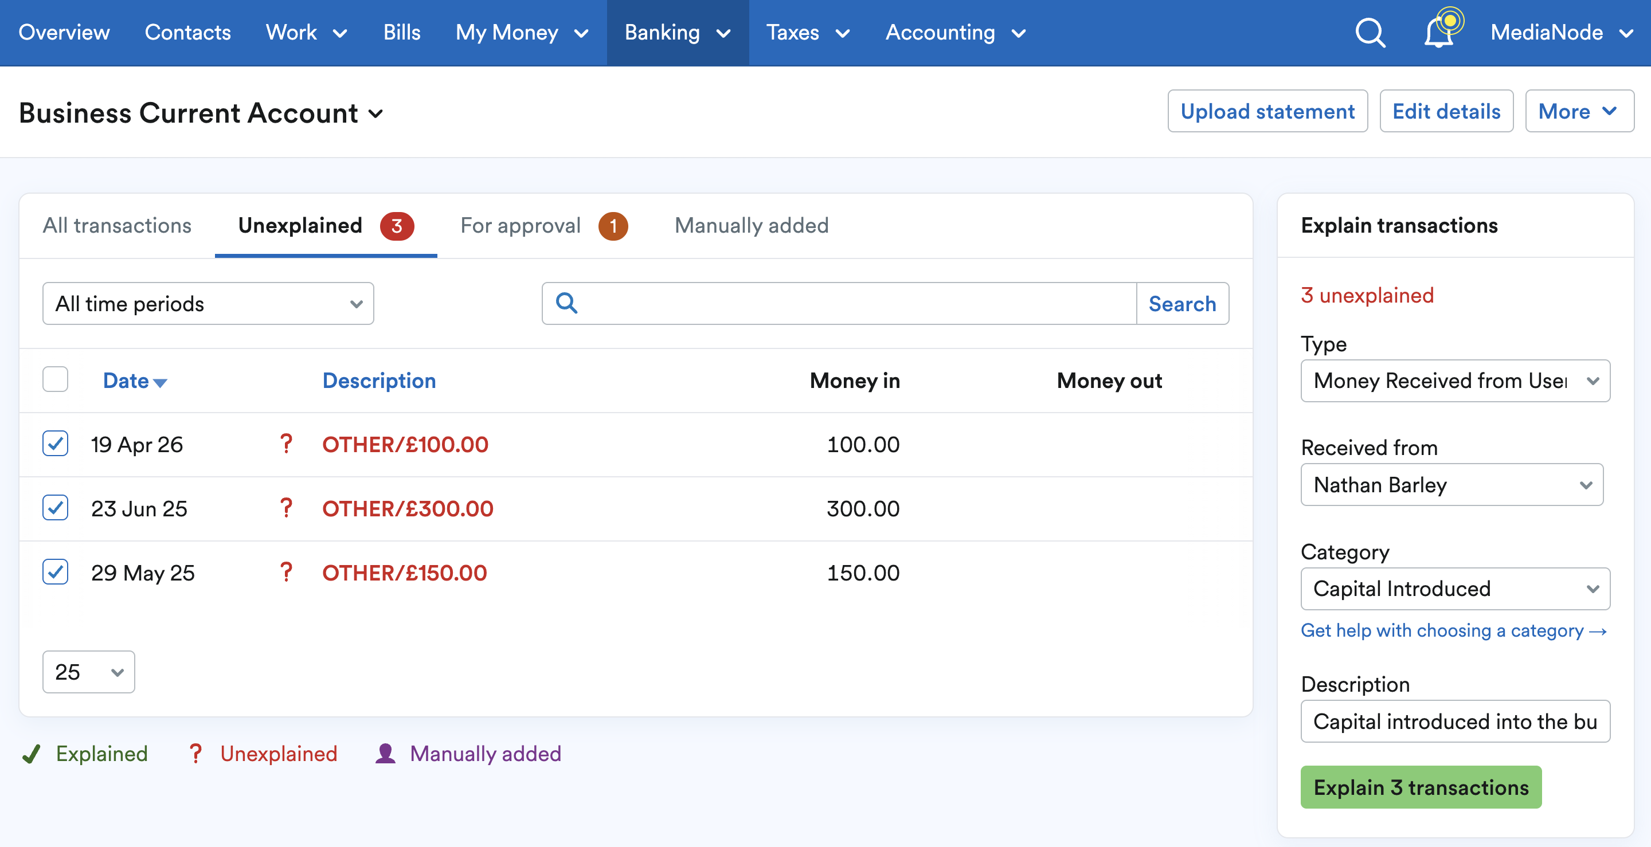Uncheck the 29 May 25 transaction

point(55,571)
